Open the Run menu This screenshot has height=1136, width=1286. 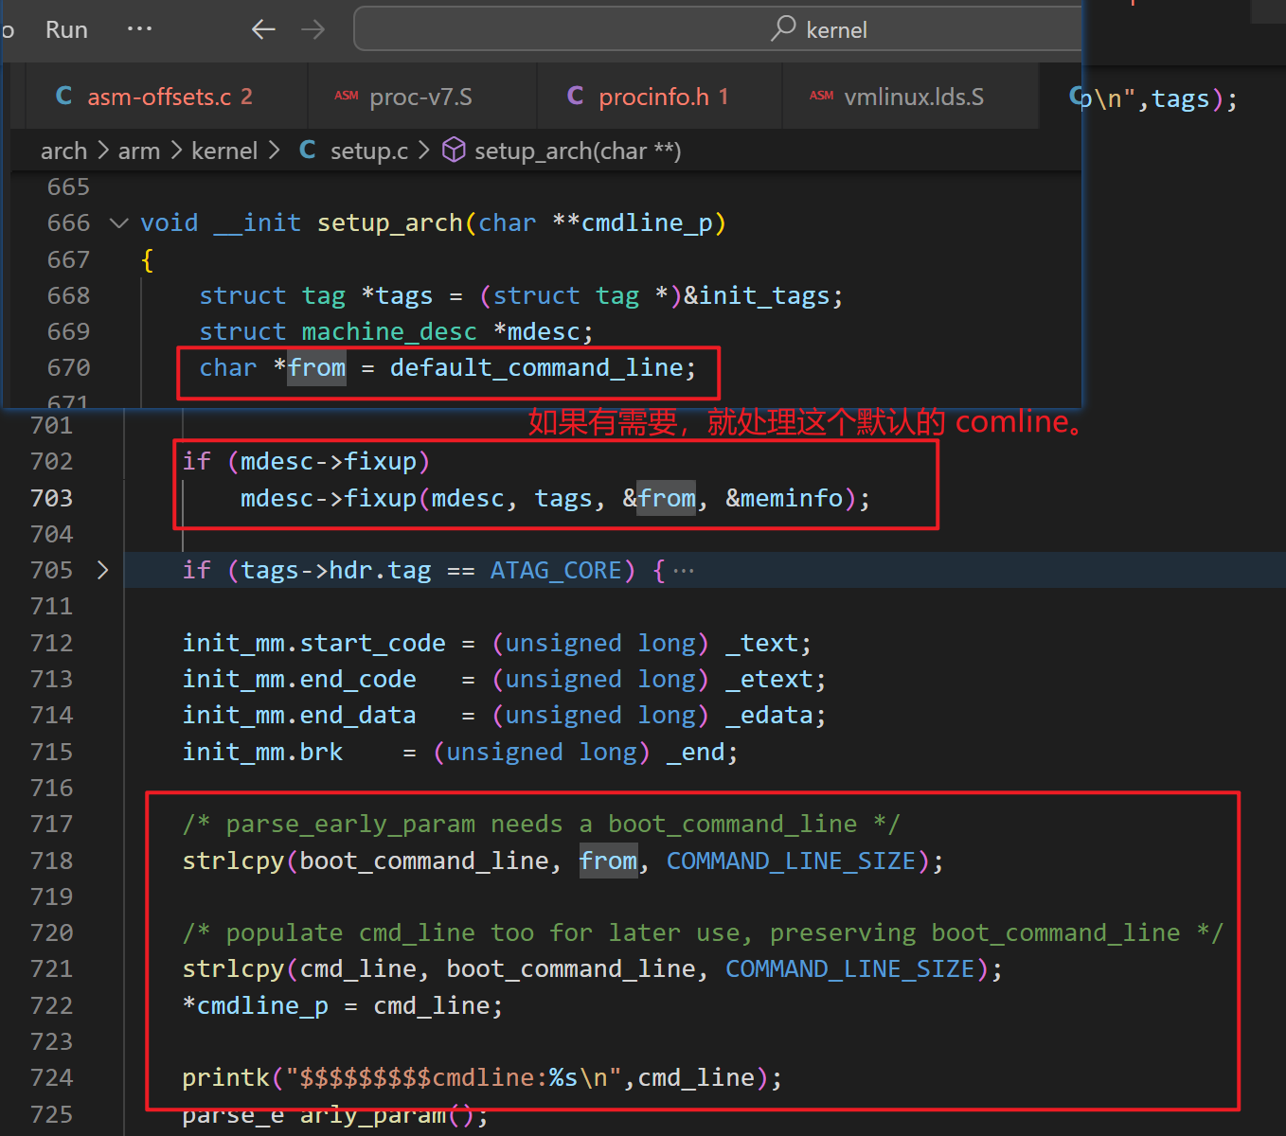(x=66, y=29)
